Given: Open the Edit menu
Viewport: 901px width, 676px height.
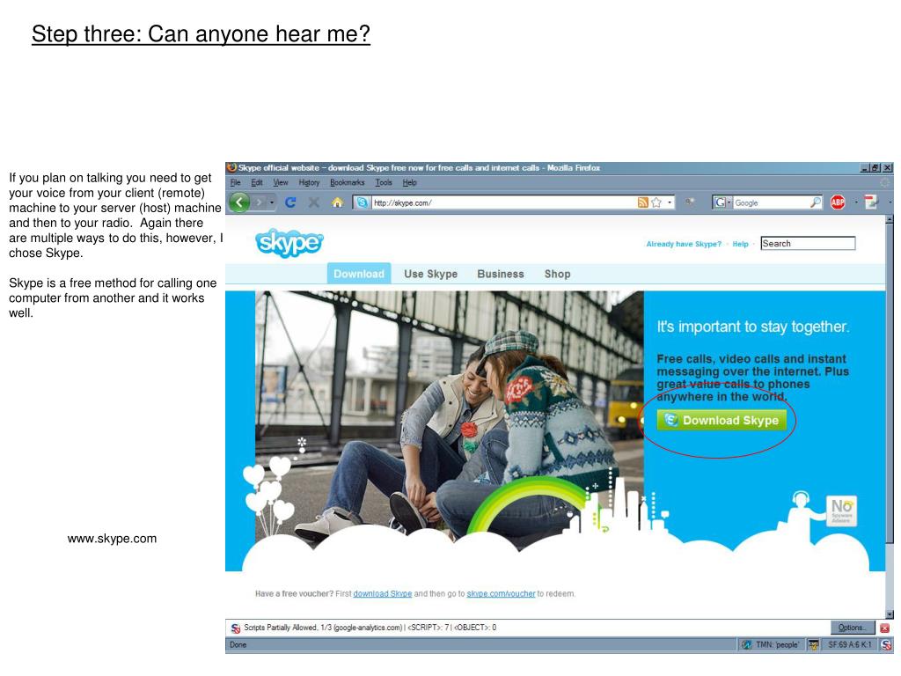Looking at the screenshot, I should point(256,182).
